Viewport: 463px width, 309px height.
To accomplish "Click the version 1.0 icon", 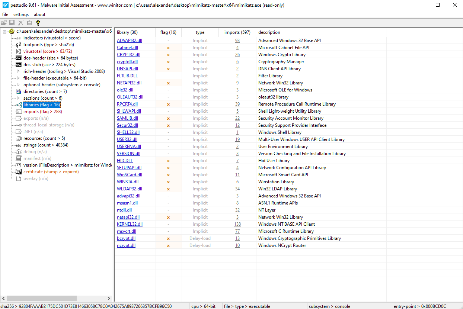I will pos(19,165).
